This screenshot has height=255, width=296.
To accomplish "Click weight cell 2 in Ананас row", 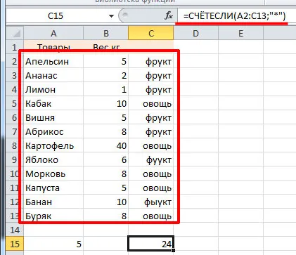I will (x=106, y=75).
